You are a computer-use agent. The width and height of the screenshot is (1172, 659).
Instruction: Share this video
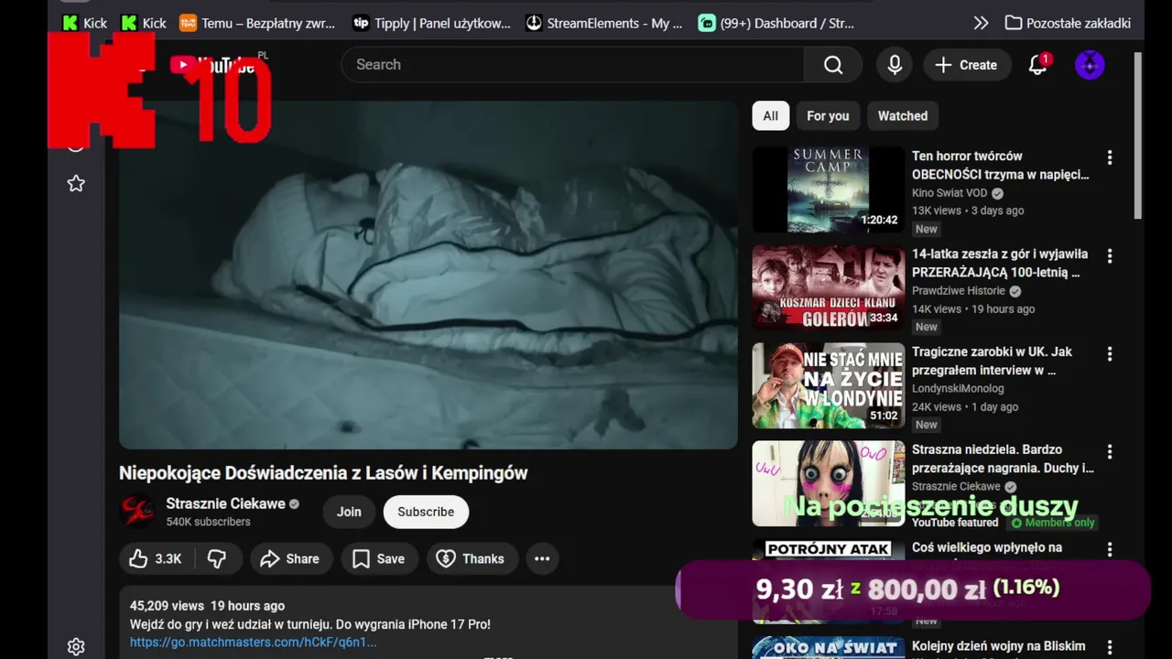[x=290, y=558]
